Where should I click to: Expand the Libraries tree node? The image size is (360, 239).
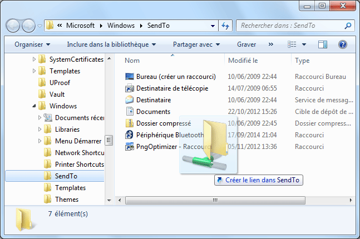point(40,130)
